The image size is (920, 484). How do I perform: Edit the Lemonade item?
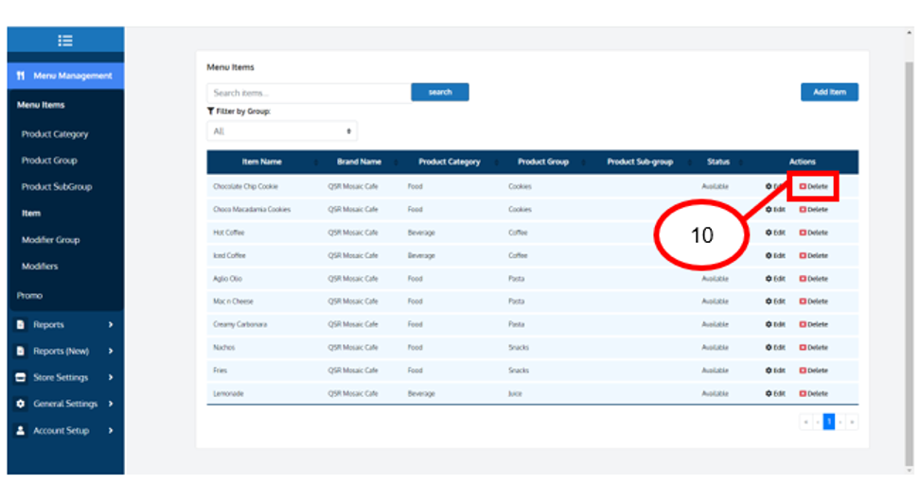click(775, 394)
